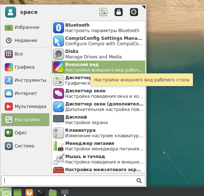Open the Дисплей monitor icon
The width and height of the screenshot is (204, 196).
click(59, 120)
